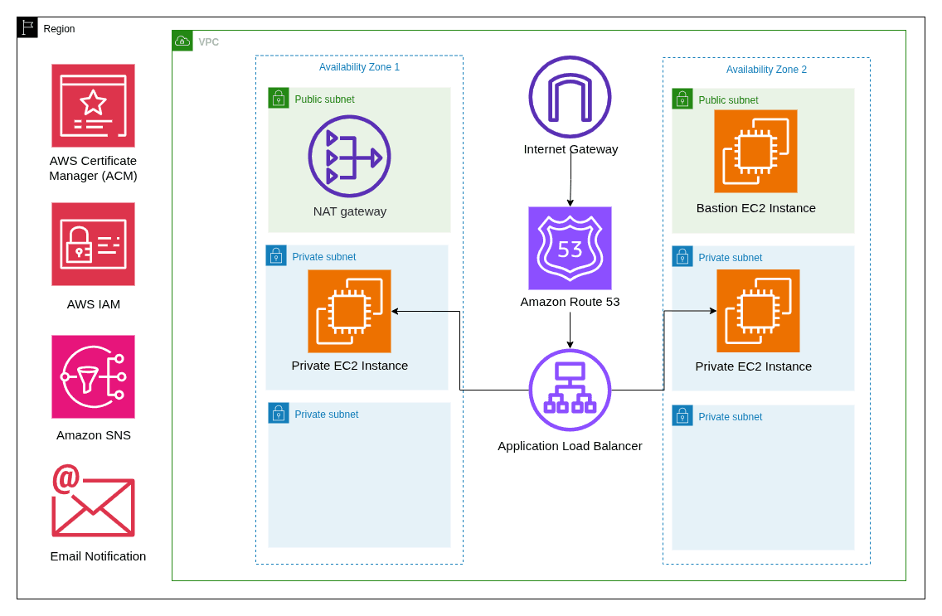Click the Region flag icon
This screenshot has width=942, height=616.
tap(27, 27)
